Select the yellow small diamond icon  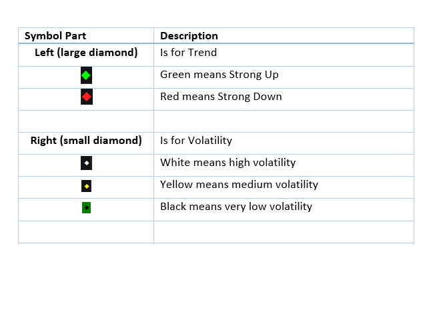click(x=86, y=186)
